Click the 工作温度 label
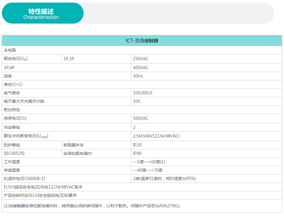Screen dimensions: 284x222 click(12, 162)
